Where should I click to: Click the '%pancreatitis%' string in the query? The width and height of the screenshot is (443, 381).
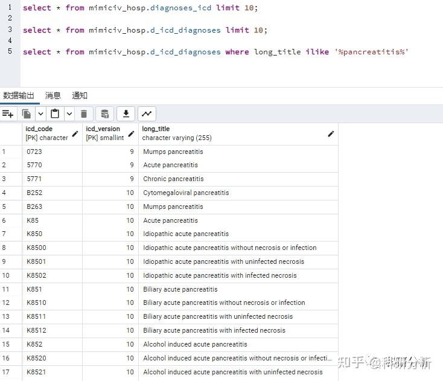coord(372,52)
